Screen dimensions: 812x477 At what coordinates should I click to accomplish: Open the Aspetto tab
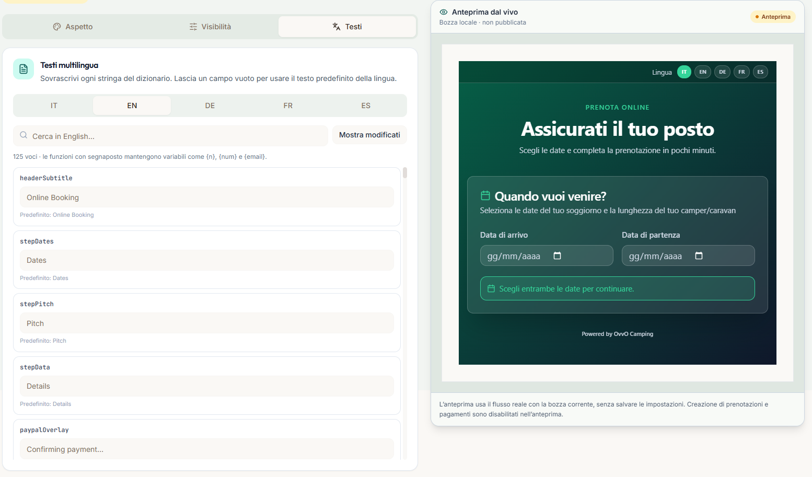pyautogui.click(x=73, y=27)
